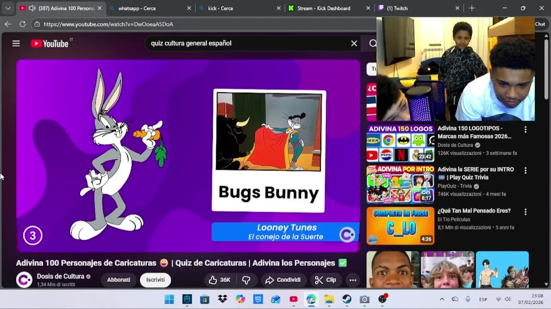The image size is (551, 309).
Task: Like the video with thumbs up 36K
Action: point(220,280)
